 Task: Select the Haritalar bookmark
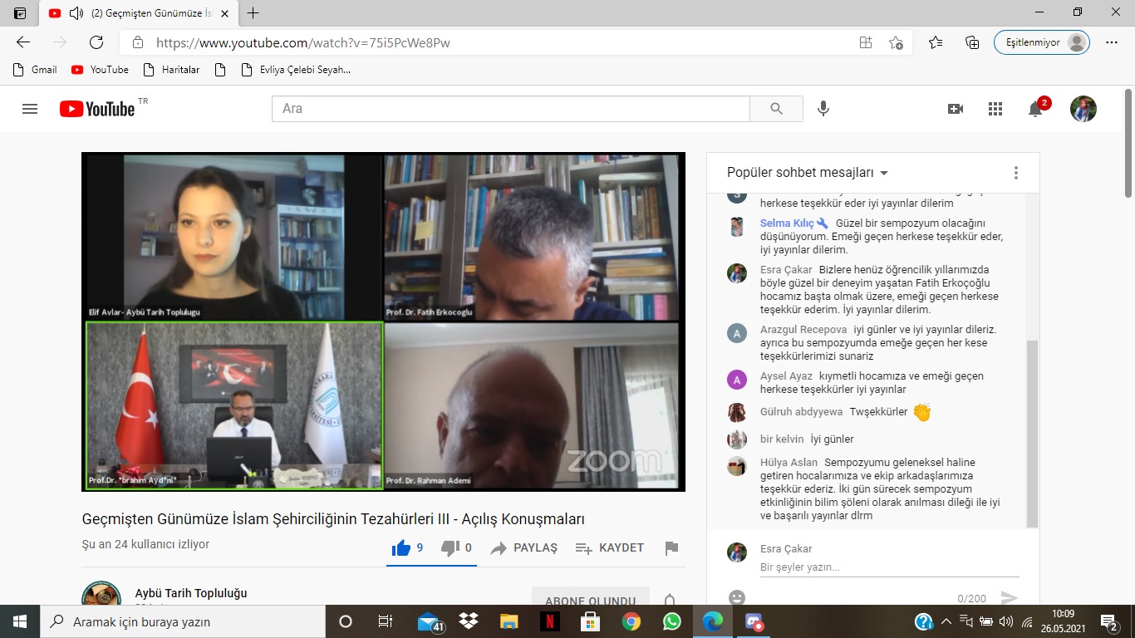tap(171, 70)
